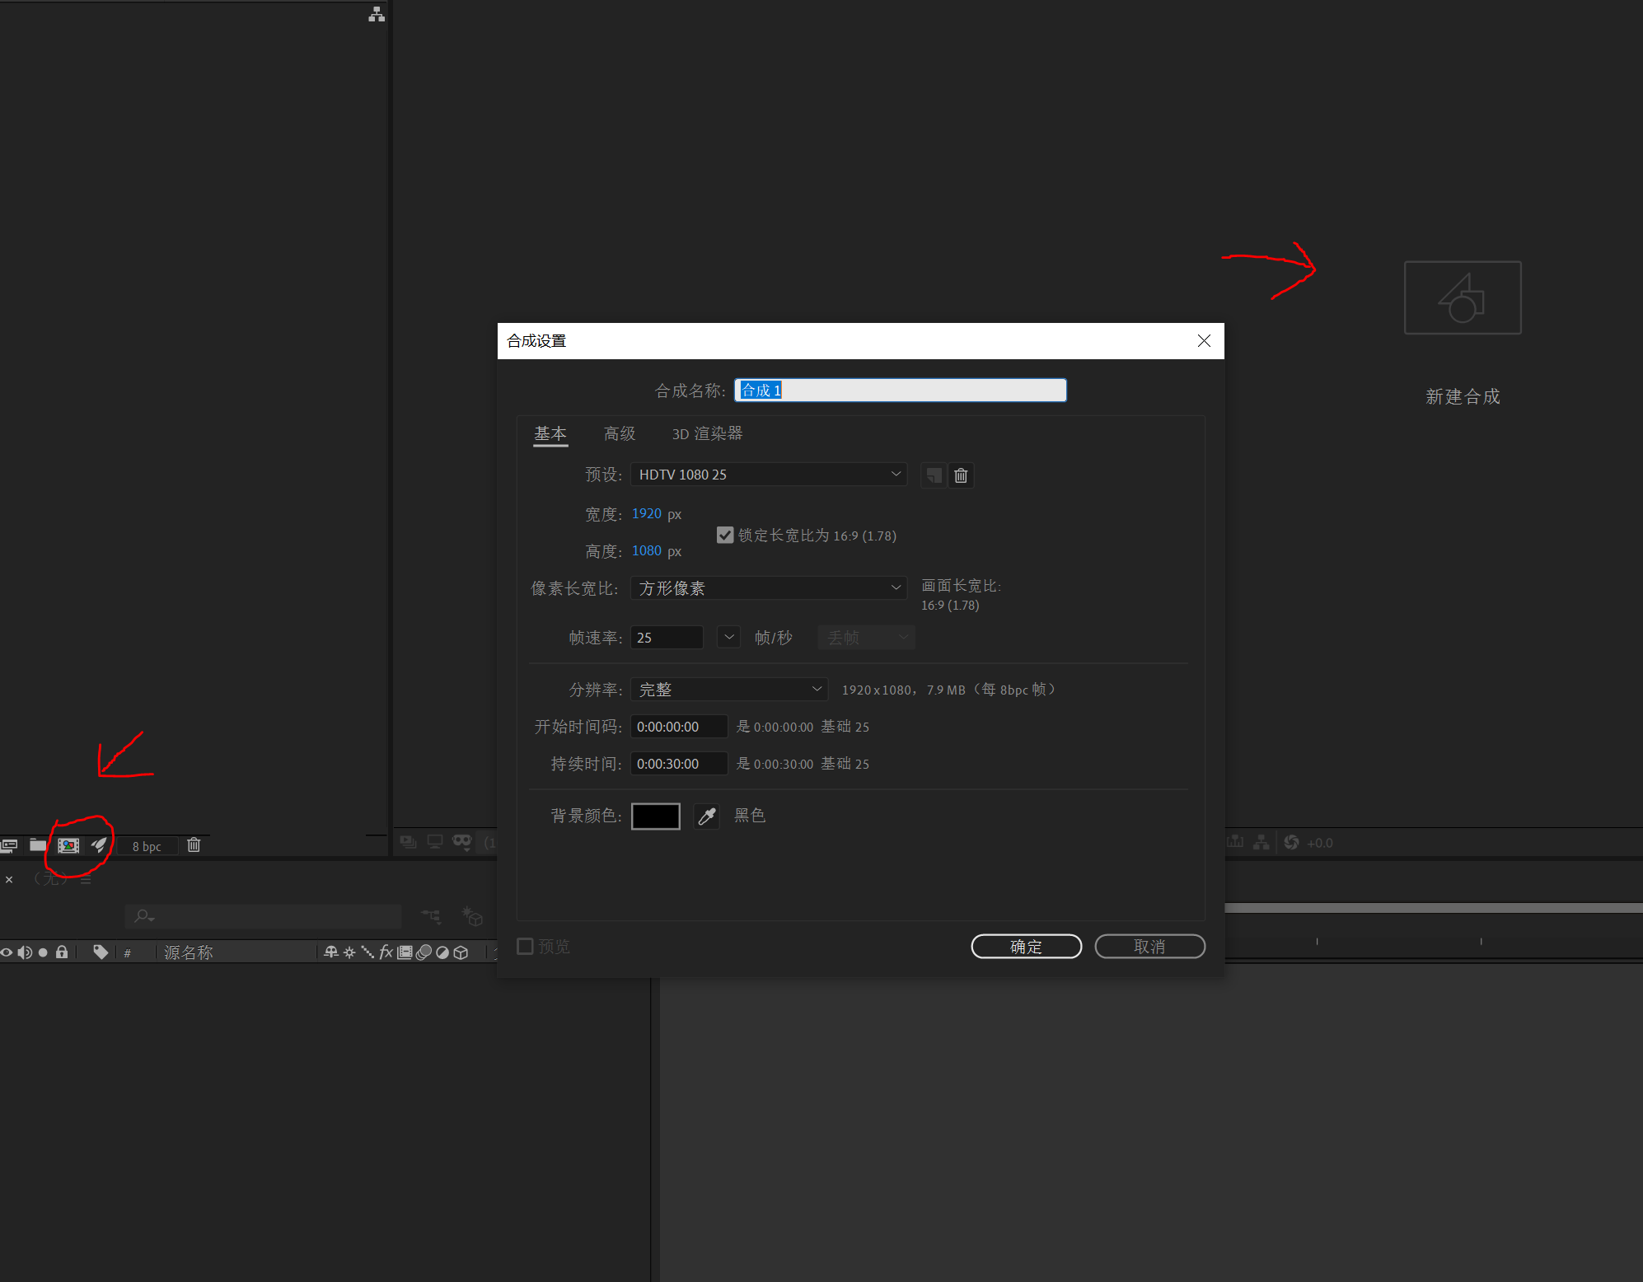Click the large 新建合成 composition icon

tap(1463, 297)
